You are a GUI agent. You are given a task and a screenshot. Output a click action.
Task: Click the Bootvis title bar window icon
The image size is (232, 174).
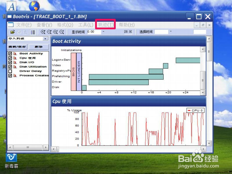point(9,17)
